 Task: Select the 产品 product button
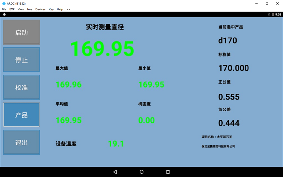click(x=21, y=115)
